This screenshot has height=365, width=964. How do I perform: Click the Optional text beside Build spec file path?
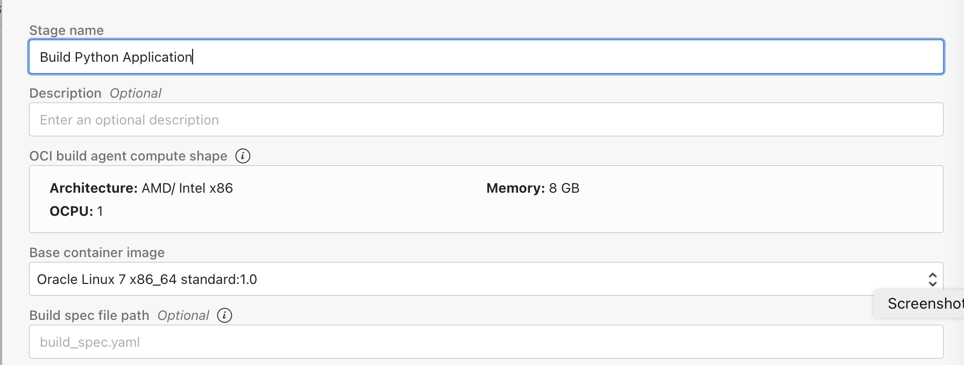click(183, 316)
